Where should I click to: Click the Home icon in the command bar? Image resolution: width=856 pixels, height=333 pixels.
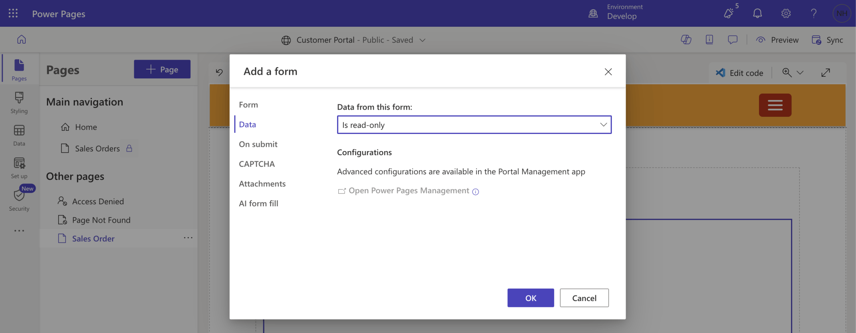coord(22,40)
